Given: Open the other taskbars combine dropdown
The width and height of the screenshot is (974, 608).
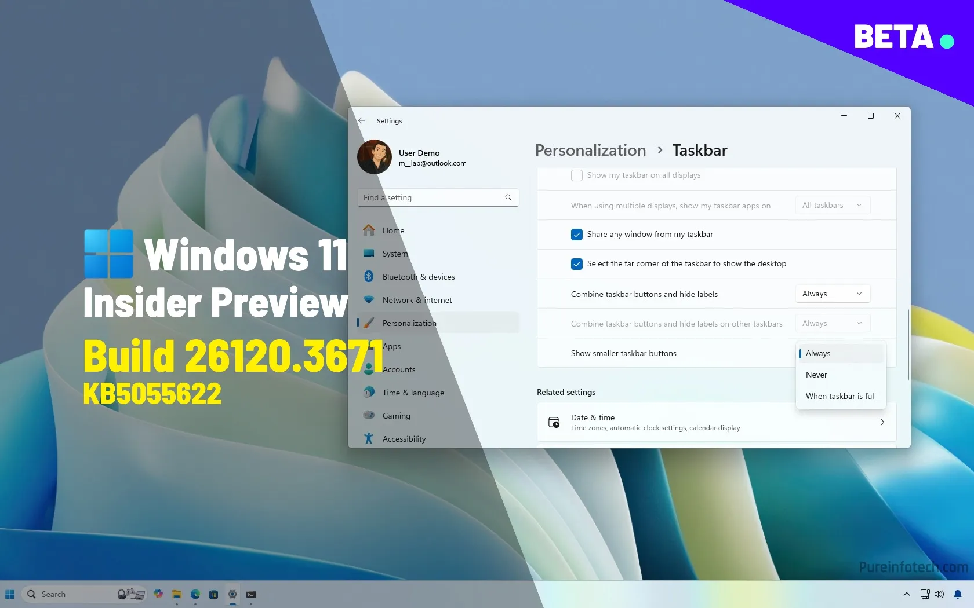Looking at the screenshot, I should (833, 323).
